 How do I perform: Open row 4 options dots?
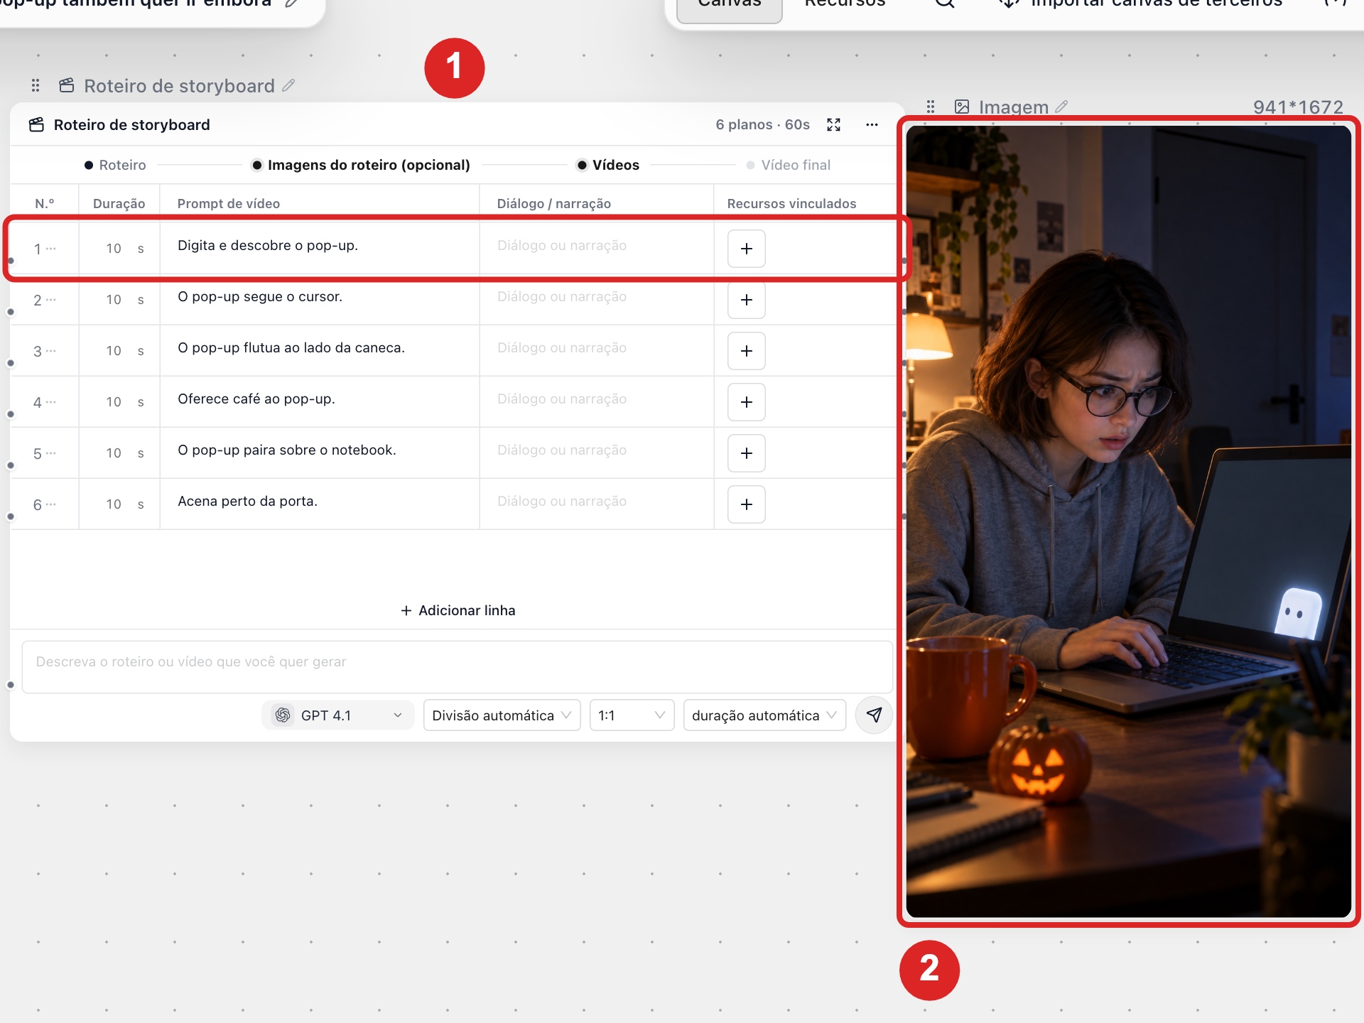pos(51,402)
